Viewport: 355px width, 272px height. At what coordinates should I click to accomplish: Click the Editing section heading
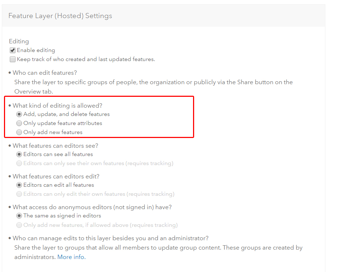pos(19,41)
